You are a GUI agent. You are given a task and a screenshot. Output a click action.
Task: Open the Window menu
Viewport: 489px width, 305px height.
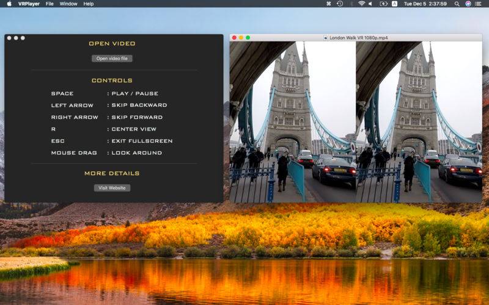(x=68, y=4)
